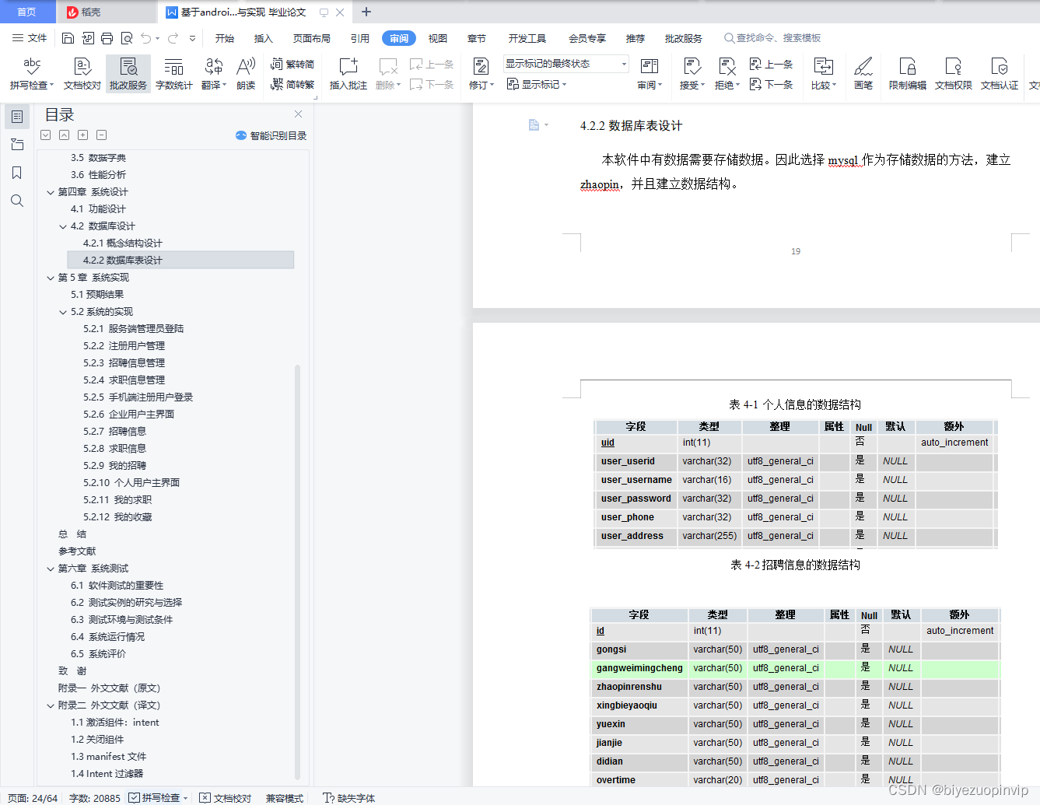Open document permissions (文档权限)
The image size is (1040, 805).
[954, 74]
